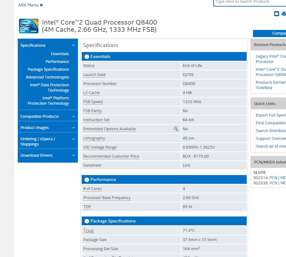Open the ARK Menu arrow

(41, 5)
